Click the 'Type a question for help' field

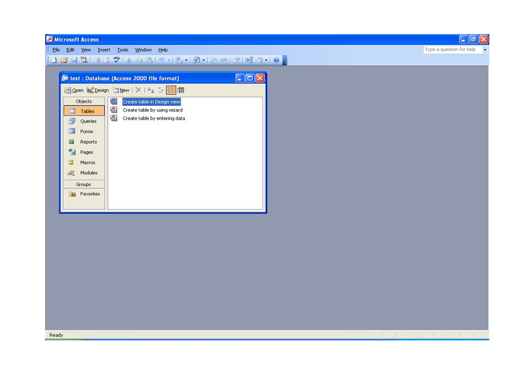453,49
